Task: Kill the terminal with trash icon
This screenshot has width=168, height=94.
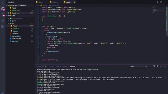Action: [157, 66]
